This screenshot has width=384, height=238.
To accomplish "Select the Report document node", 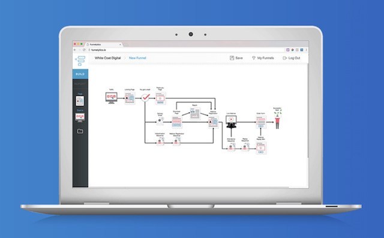I will click(x=195, y=113).
